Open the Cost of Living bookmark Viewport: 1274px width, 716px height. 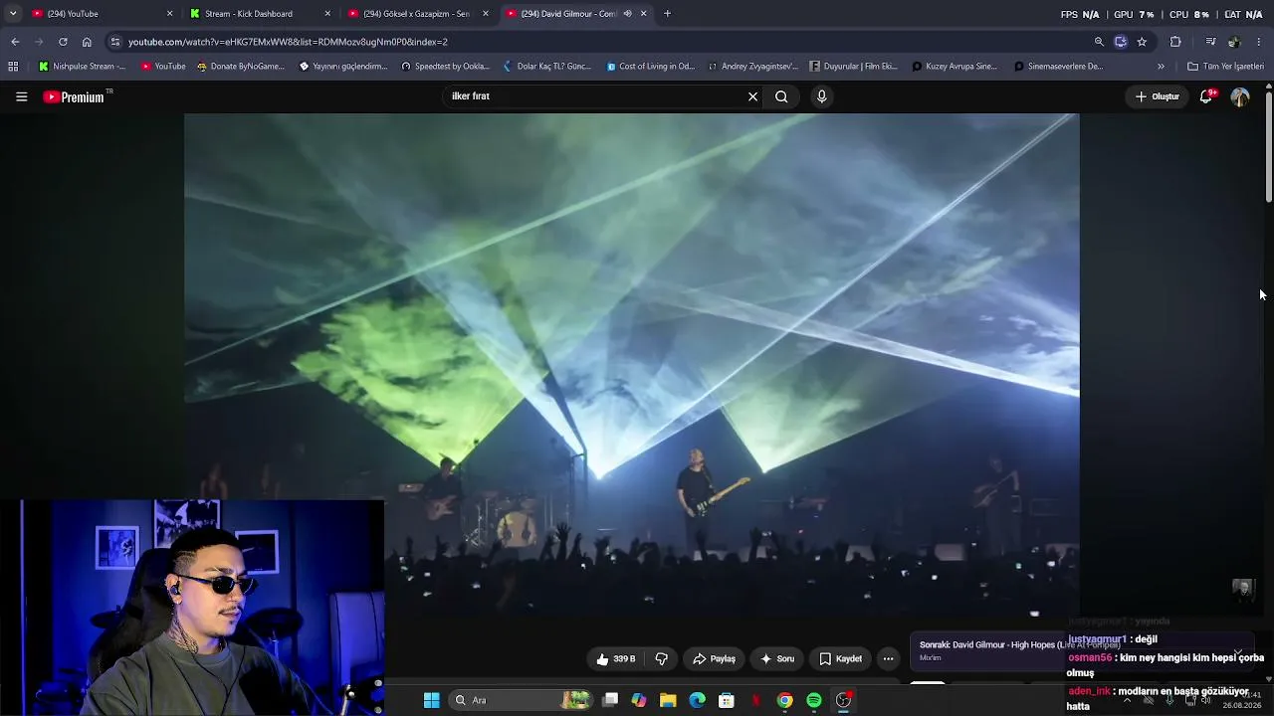tap(651, 67)
